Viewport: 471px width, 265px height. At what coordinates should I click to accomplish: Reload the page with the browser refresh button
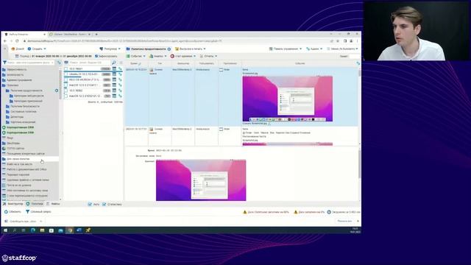[18, 41]
